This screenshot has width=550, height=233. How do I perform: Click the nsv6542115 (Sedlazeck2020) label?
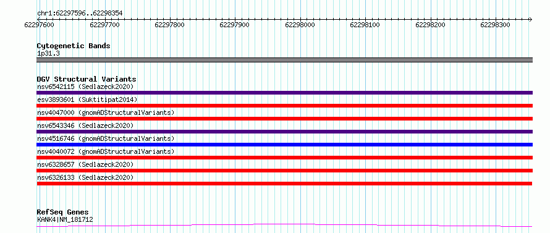pos(85,87)
